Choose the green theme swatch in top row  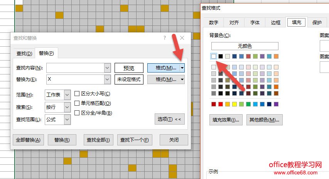point(255,56)
